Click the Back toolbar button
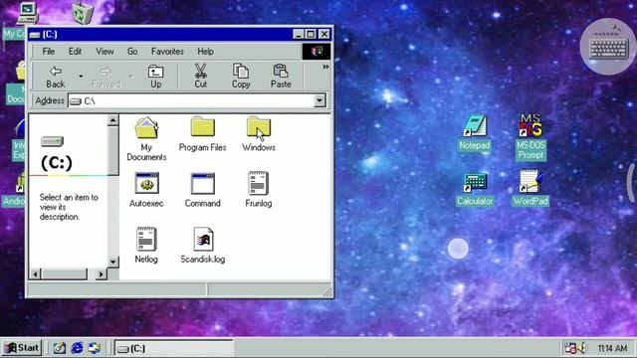637x358 pixels. point(56,77)
